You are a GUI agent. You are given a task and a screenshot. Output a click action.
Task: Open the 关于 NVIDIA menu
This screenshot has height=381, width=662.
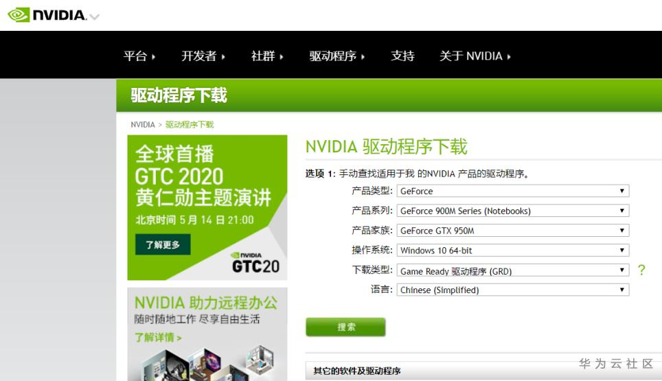point(475,56)
